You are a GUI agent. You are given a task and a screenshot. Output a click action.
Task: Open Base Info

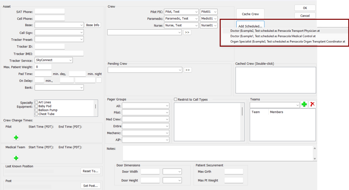[x=93, y=25]
